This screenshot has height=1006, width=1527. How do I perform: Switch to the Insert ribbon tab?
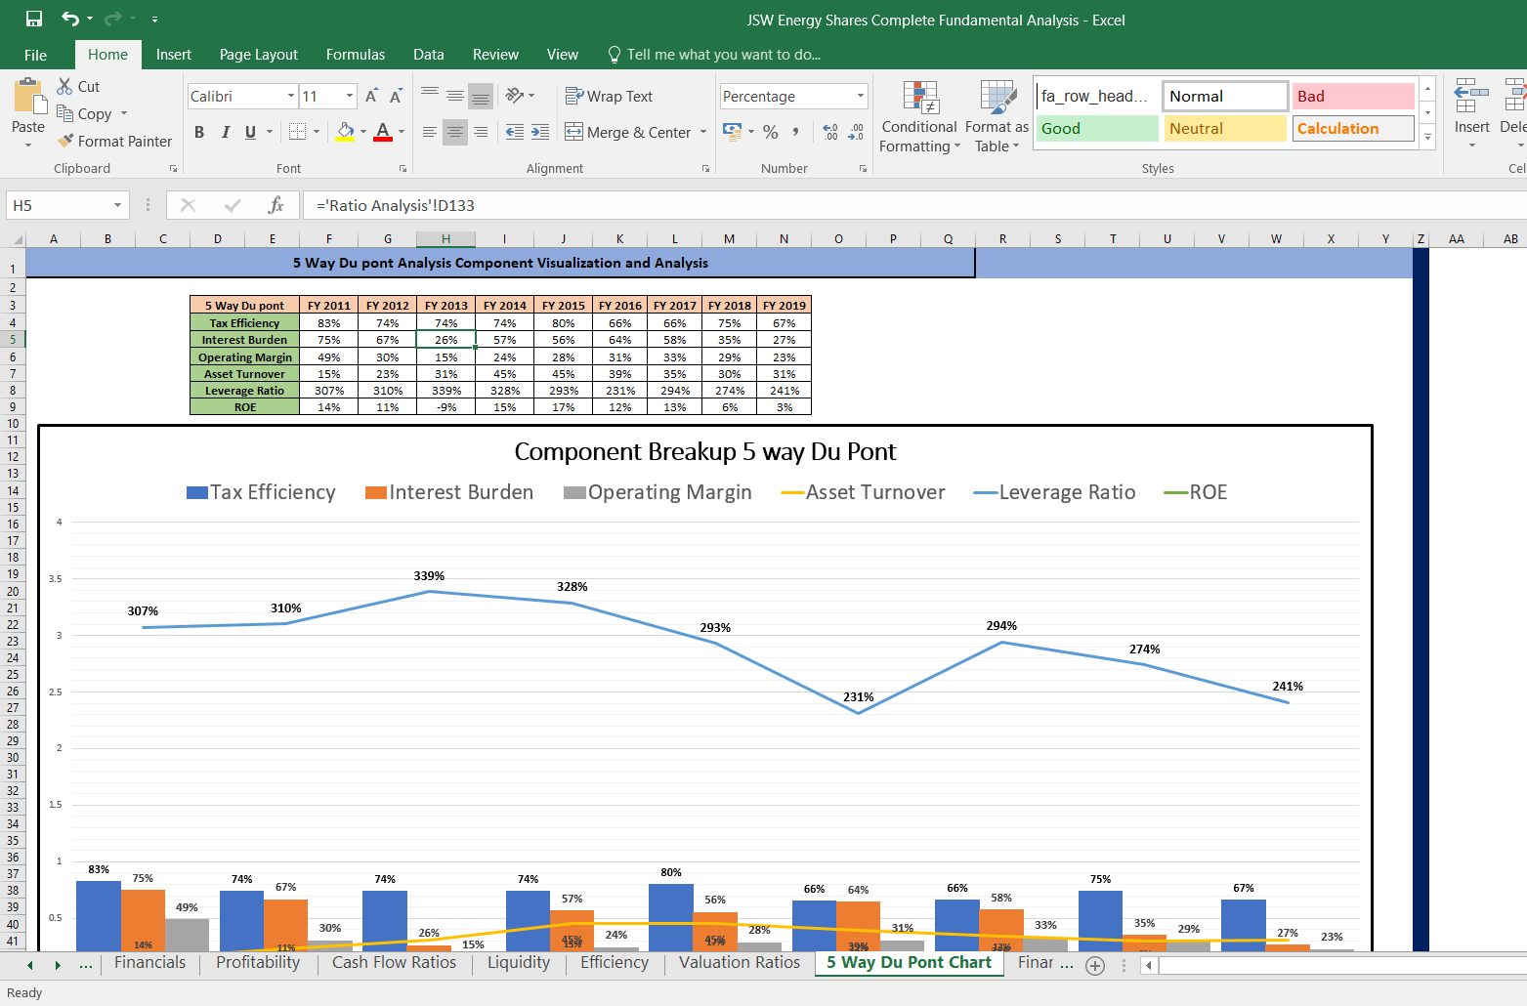(x=174, y=55)
